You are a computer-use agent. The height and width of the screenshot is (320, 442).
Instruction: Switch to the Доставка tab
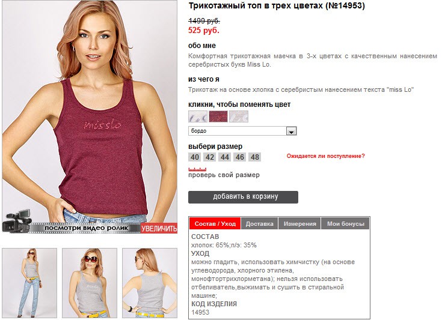coord(259,223)
